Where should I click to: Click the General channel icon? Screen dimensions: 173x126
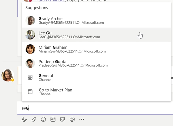30,77
